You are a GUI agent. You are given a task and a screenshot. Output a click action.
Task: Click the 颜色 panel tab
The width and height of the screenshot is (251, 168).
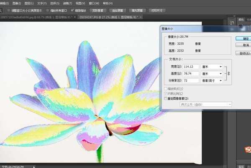[x=241, y=19]
